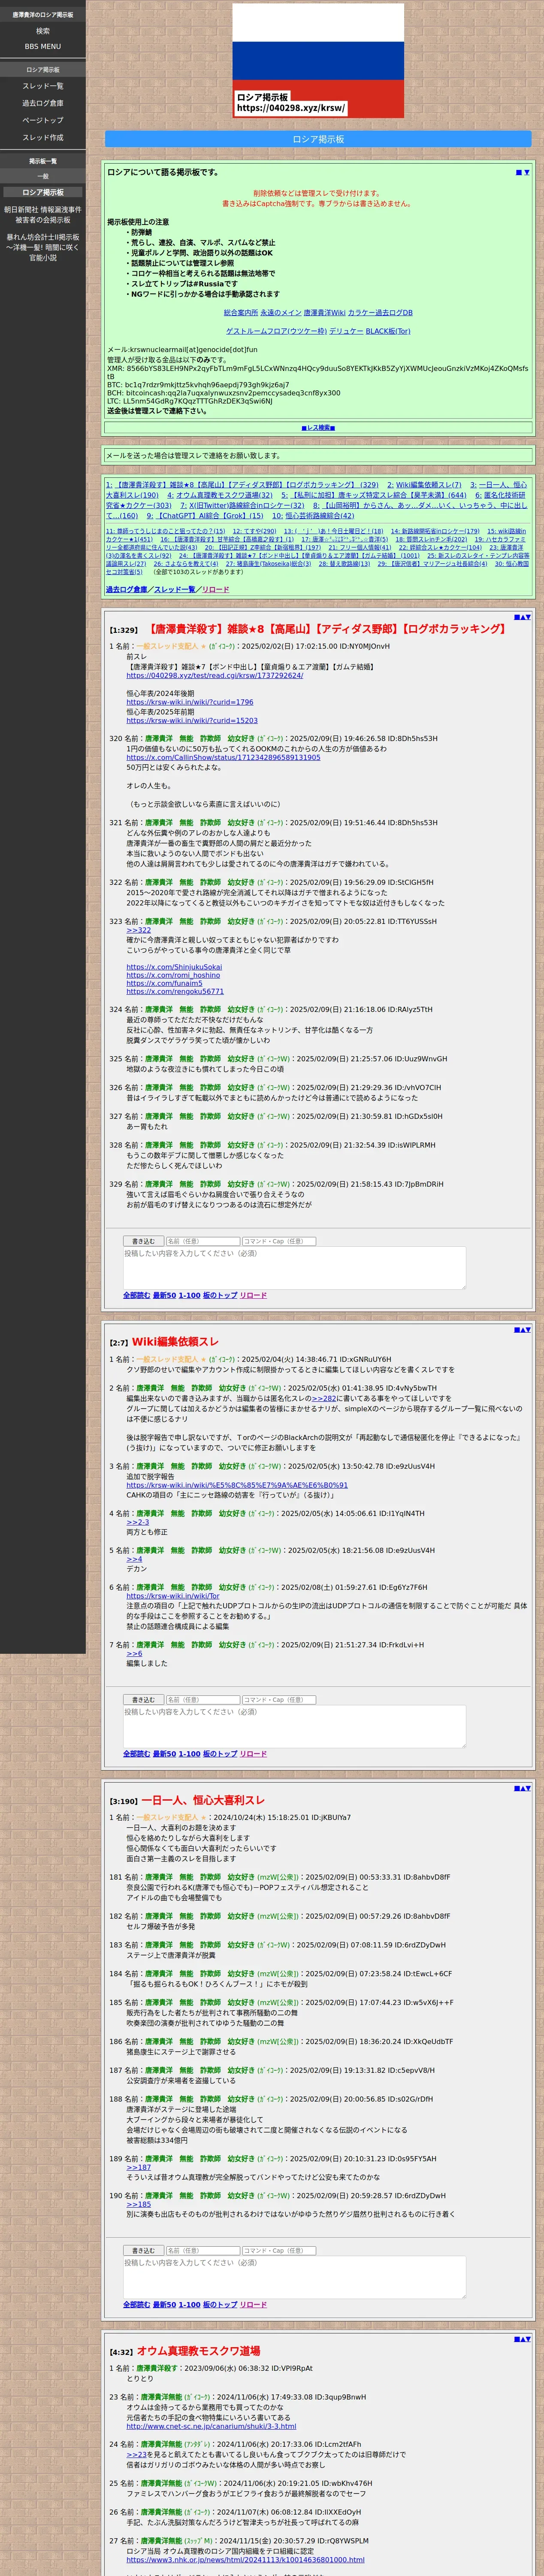The width and height of the screenshot is (544, 2576).
Task: Click the ■レス検索■ link
Action: pyautogui.click(x=318, y=427)
